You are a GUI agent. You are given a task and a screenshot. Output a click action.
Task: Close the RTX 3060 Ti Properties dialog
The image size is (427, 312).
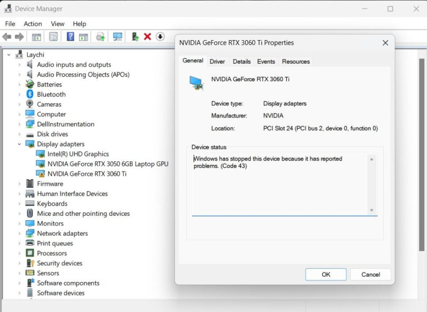[385, 43]
